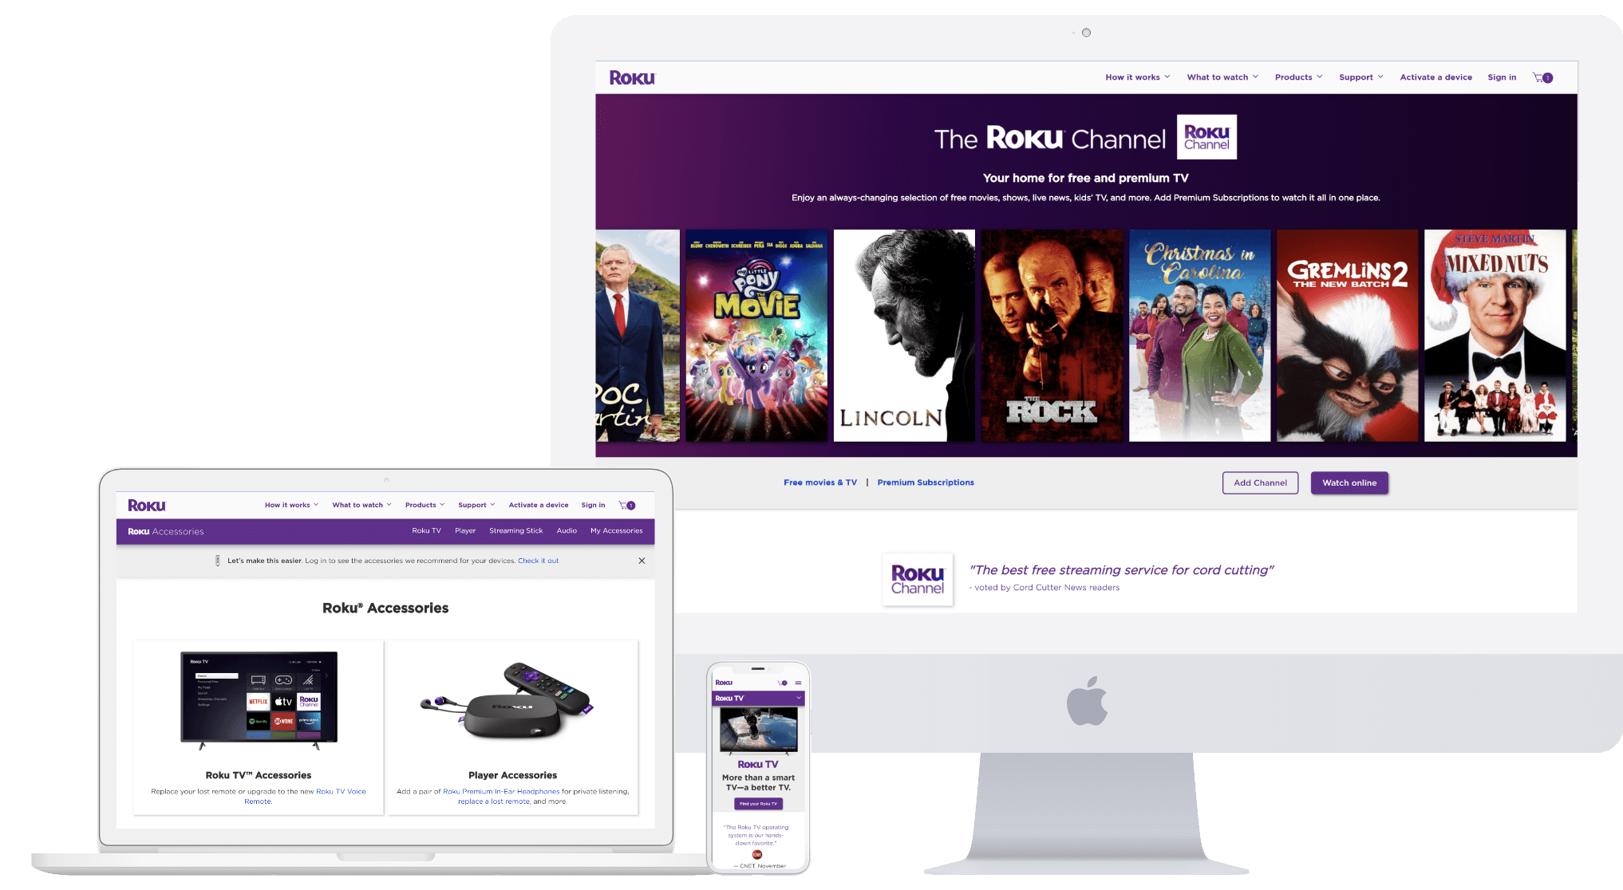
Task: Click the microphone icon in the accessories banner
Action: pos(217,561)
